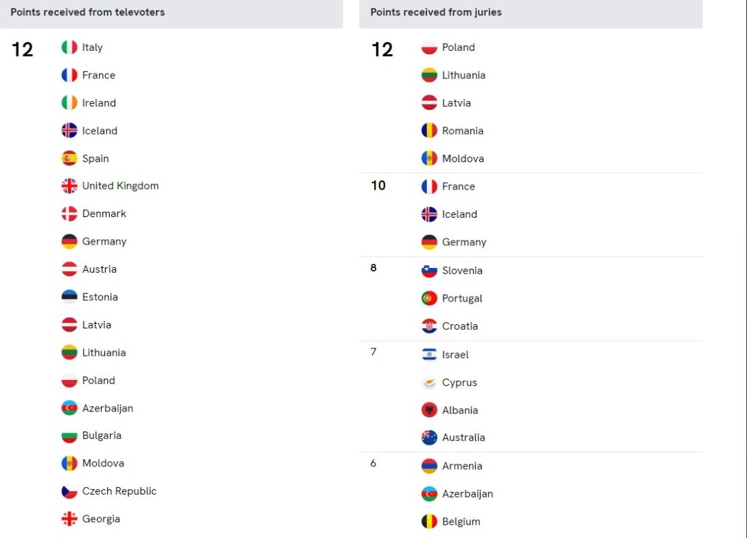747x538 pixels.
Task: Select the Croatia country name
Action: pos(459,326)
